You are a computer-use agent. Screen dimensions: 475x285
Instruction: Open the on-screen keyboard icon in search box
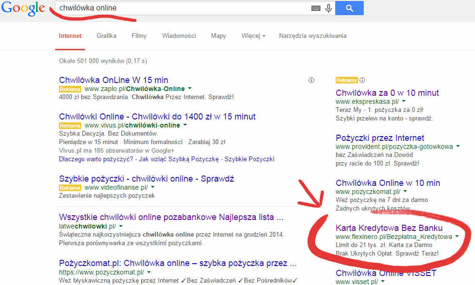click(x=316, y=8)
